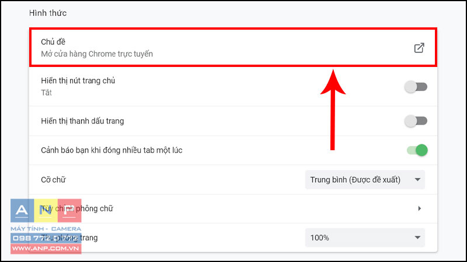
Task: Select the Tùy chỉnh phông chữ row label
Action: click(77, 208)
